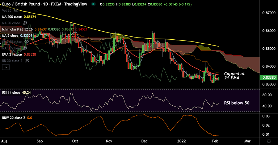
Task: Click the BBW axis 0.03 label
Action: pos(266,116)
